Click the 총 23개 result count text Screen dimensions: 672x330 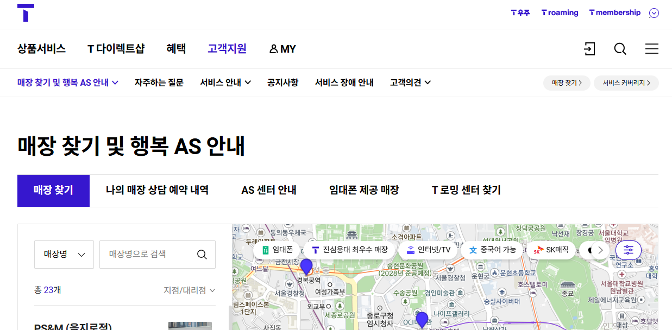(x=48, y=290)
